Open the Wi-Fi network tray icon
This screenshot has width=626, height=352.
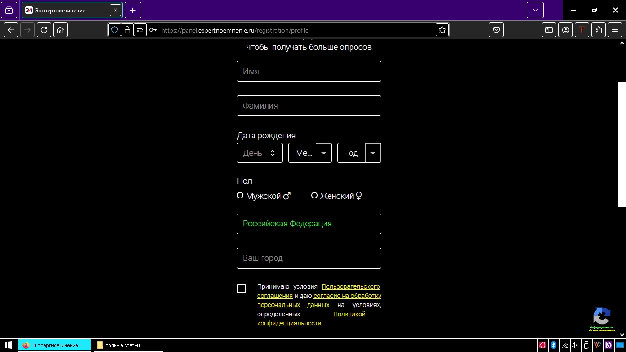point(565,345)
